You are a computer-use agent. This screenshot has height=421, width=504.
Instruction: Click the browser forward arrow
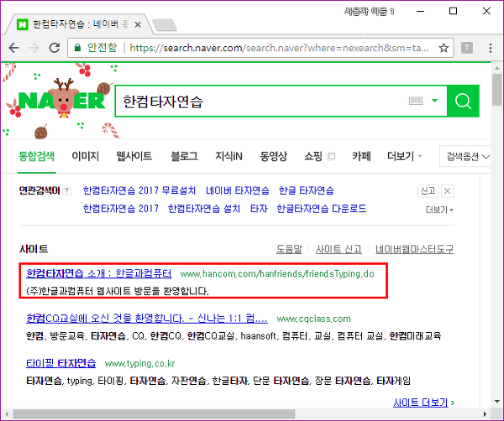coord(34,48)
